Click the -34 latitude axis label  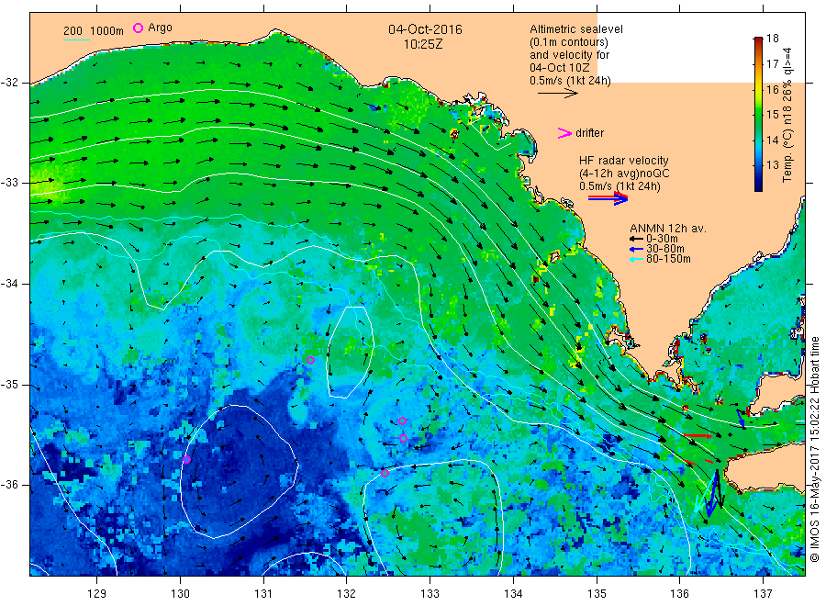(x=9, y=284)
